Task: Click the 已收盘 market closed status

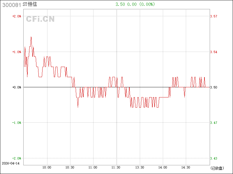Action: (x=217, y=168)
